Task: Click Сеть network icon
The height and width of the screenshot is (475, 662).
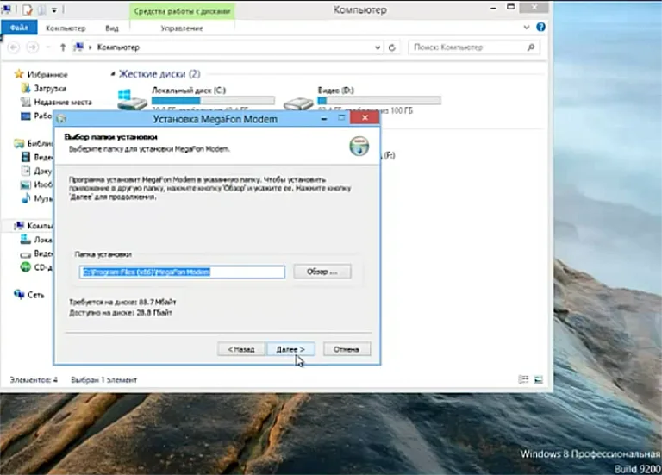Action: 19,294
